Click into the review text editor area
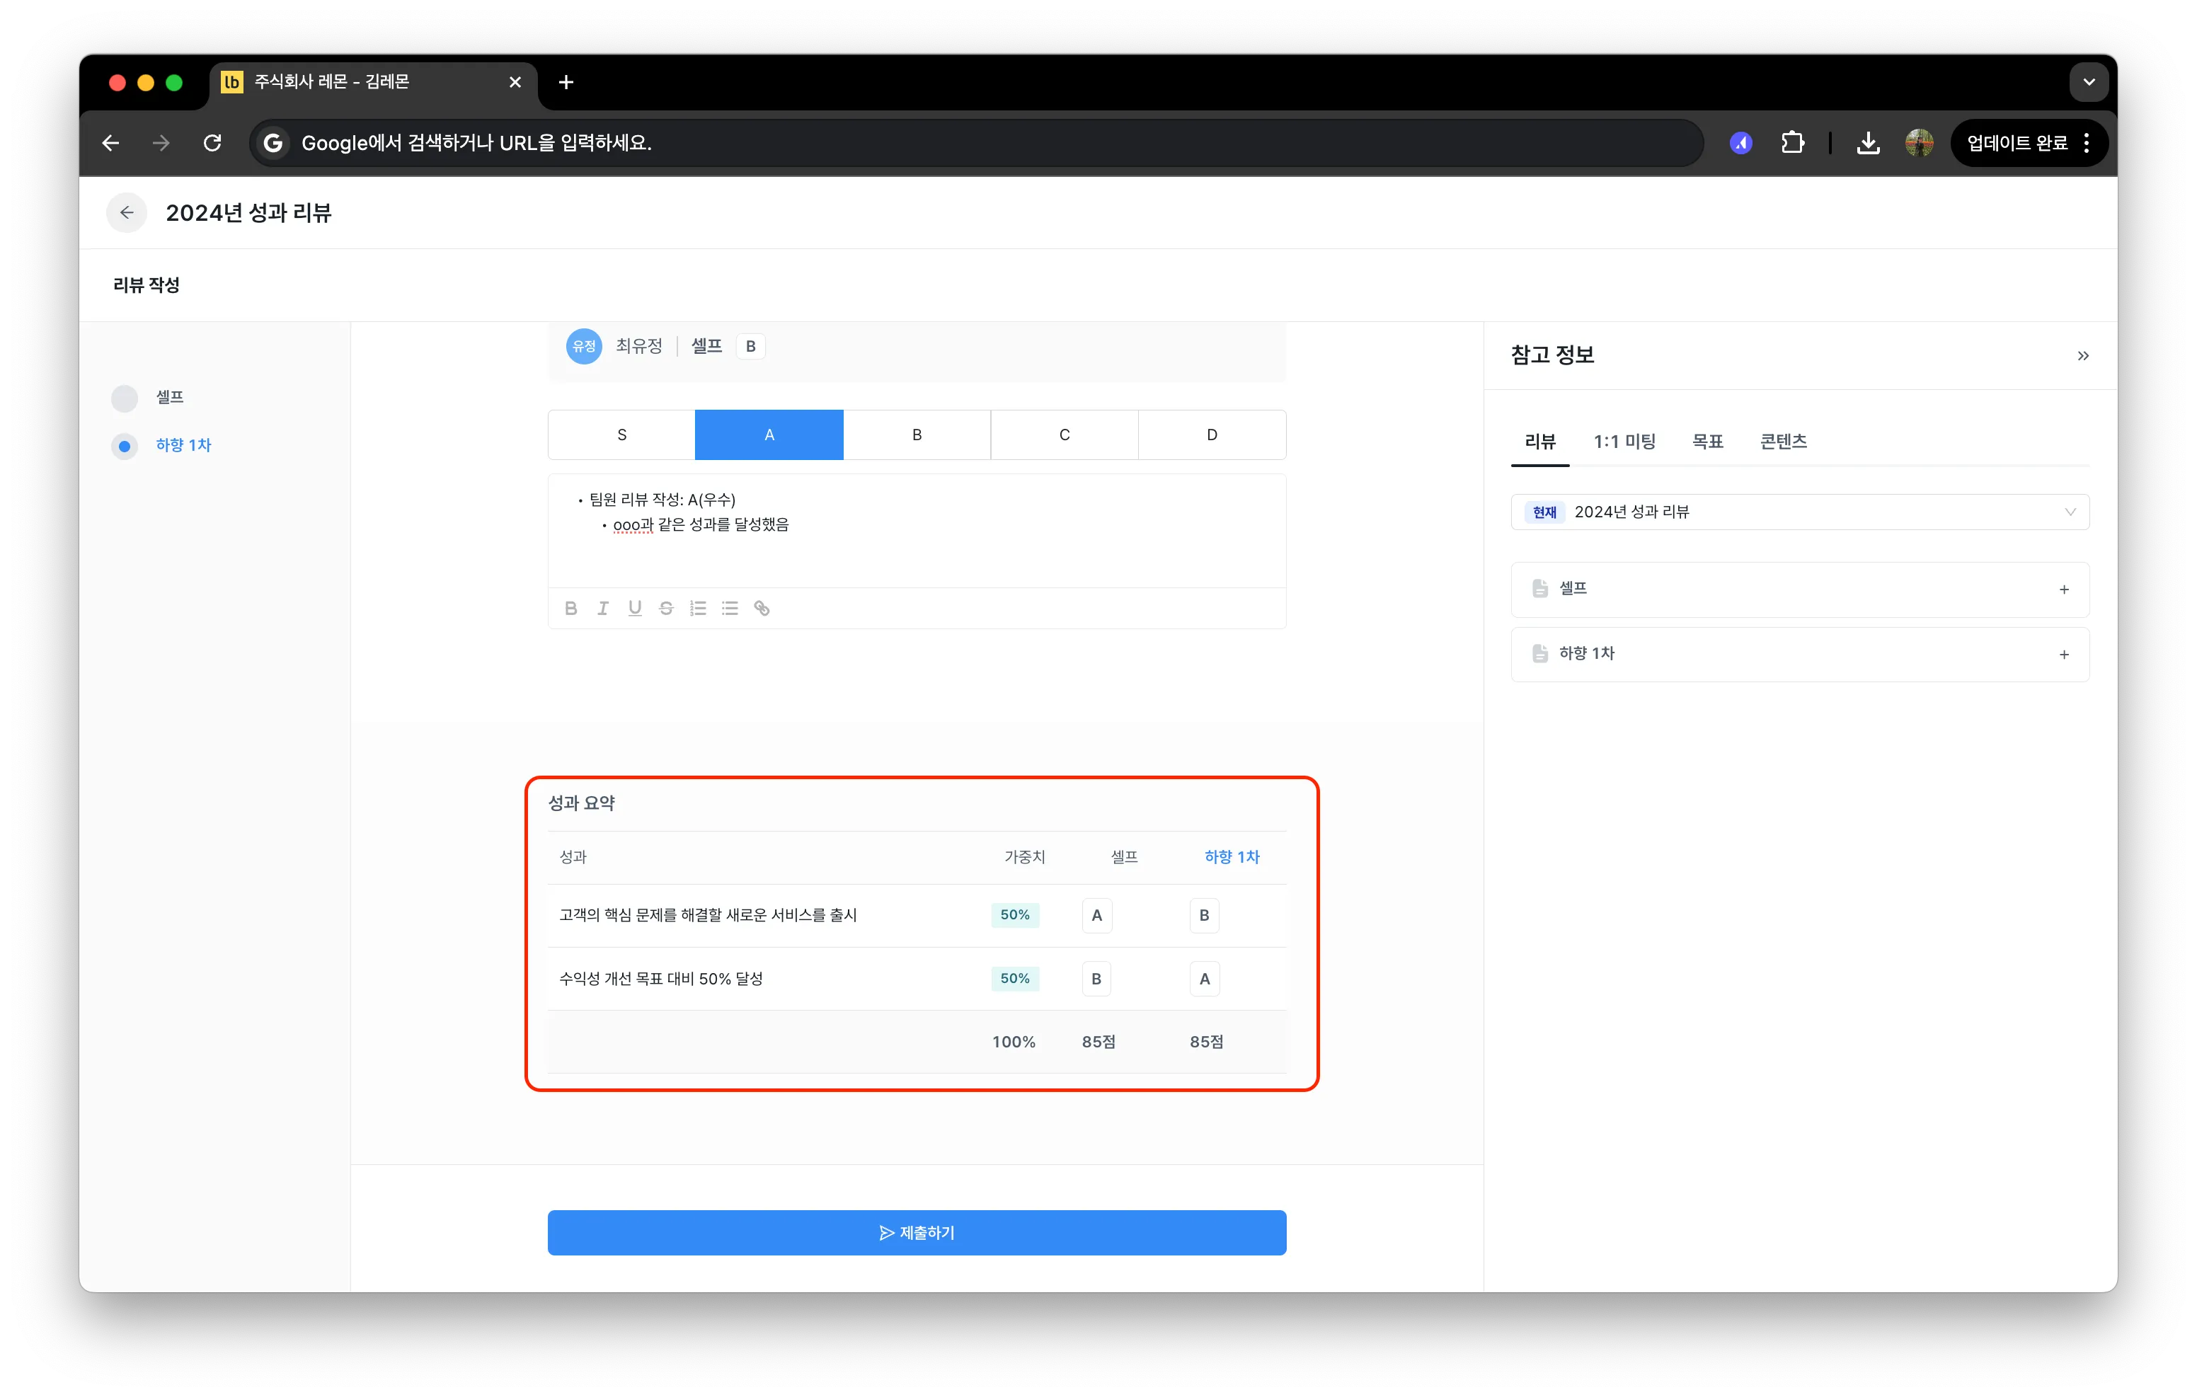The image size is (2197, 1397). point(917,531)
